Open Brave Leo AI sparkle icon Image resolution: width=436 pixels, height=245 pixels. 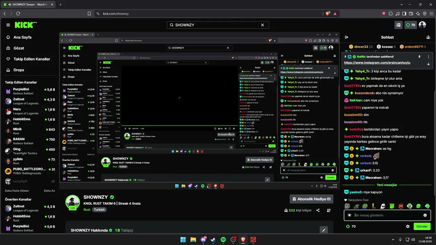point(418,14)
